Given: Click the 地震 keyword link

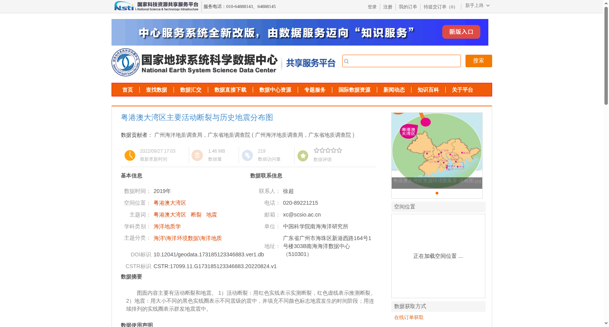Looking at the screenshot, I should click(211, 215).
